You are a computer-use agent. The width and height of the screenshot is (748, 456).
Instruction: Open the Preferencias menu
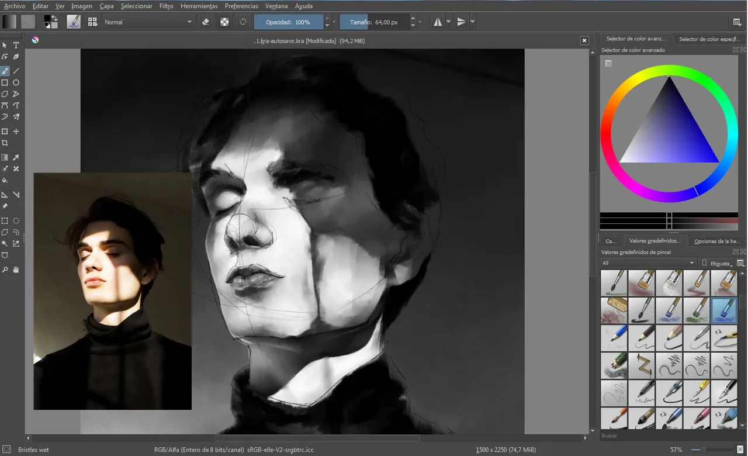pos(241,6)
